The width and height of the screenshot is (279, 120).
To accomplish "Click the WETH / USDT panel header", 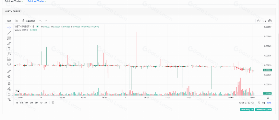I will pyautogui.click(x=139, y=11).
